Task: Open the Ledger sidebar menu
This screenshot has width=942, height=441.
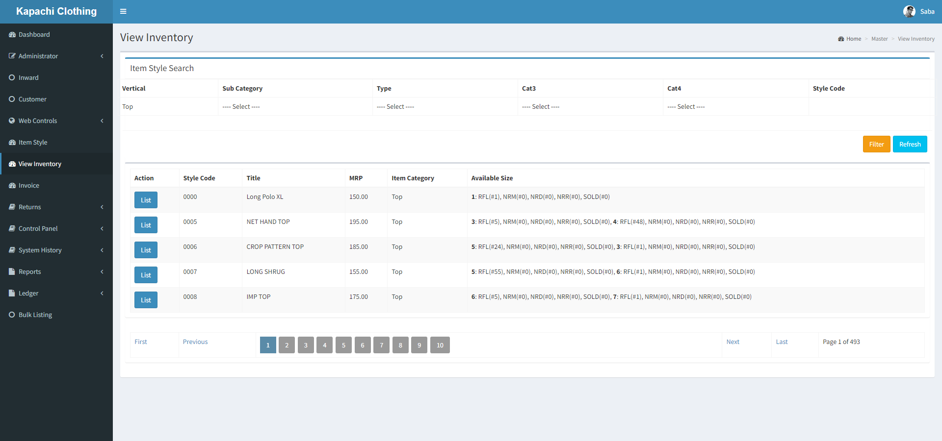Action: [28, 294]
